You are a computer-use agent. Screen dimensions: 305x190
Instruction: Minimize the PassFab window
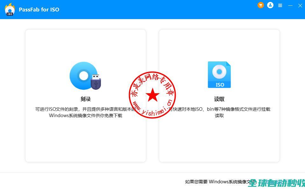coord(290,5)
